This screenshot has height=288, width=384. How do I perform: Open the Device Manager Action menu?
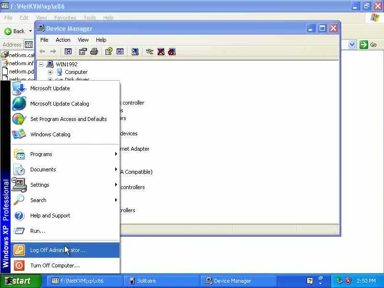tap(63, 40)
